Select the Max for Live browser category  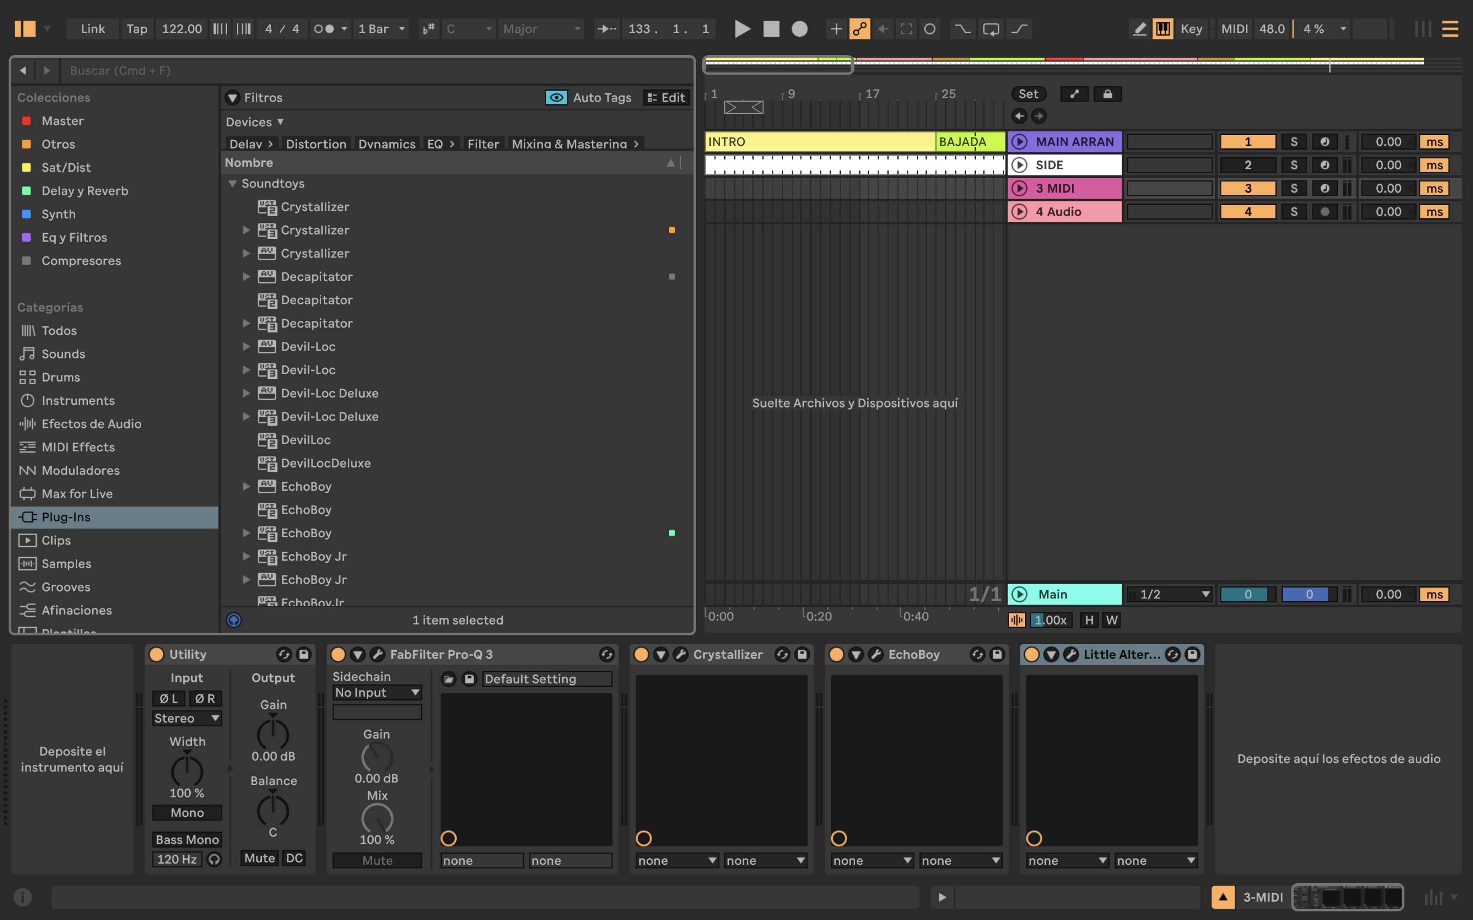77,493
